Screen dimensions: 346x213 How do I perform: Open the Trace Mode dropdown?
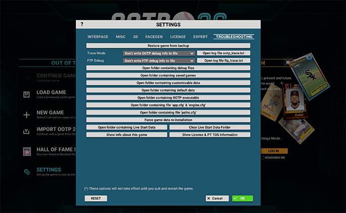coord(159,53)
